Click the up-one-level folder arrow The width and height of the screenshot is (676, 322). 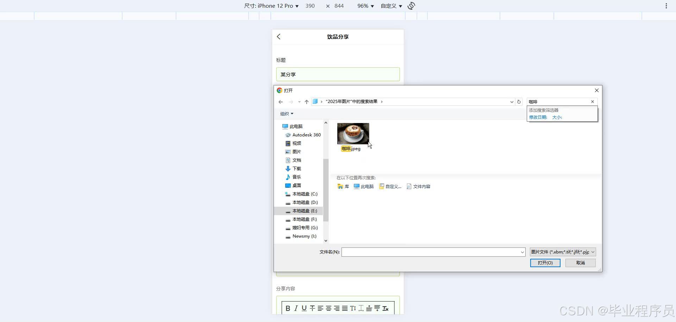tap(306, 102)
